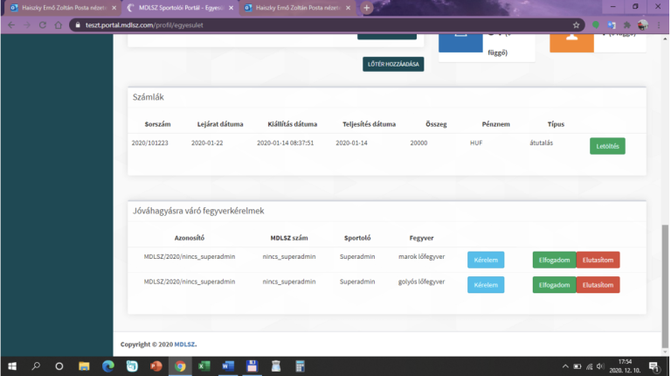671x376 pixels.
Task: Switch to the first Haiszky Ernő Zoltán Posta tab
Action: tap(58, 8)
